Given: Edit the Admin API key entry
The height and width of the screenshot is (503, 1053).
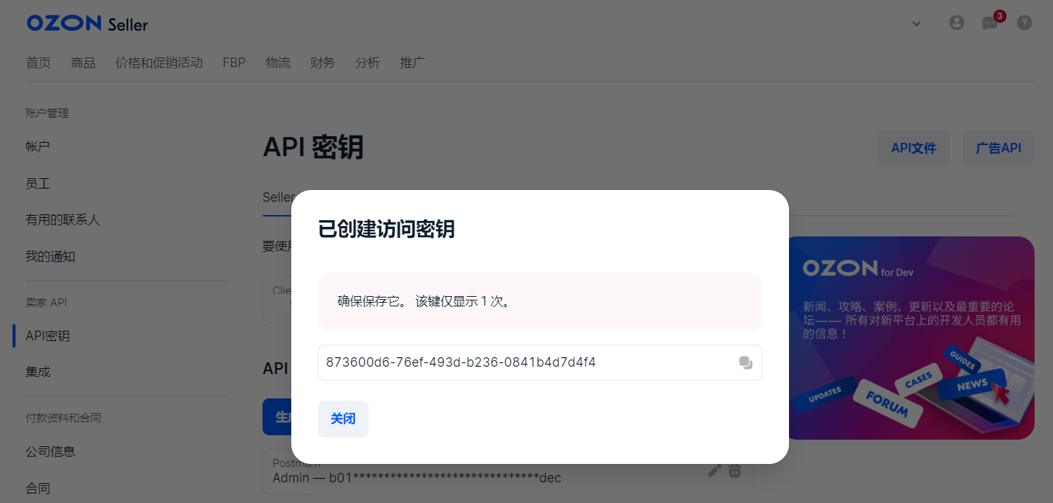Looking at the screenshot, I should click(713, 470).
